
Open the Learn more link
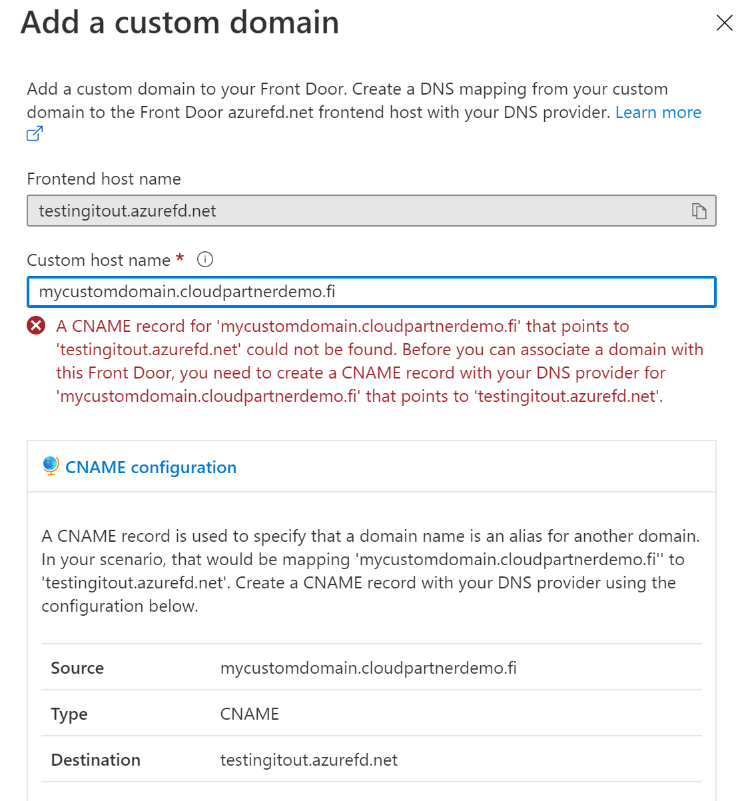[657, 112]
